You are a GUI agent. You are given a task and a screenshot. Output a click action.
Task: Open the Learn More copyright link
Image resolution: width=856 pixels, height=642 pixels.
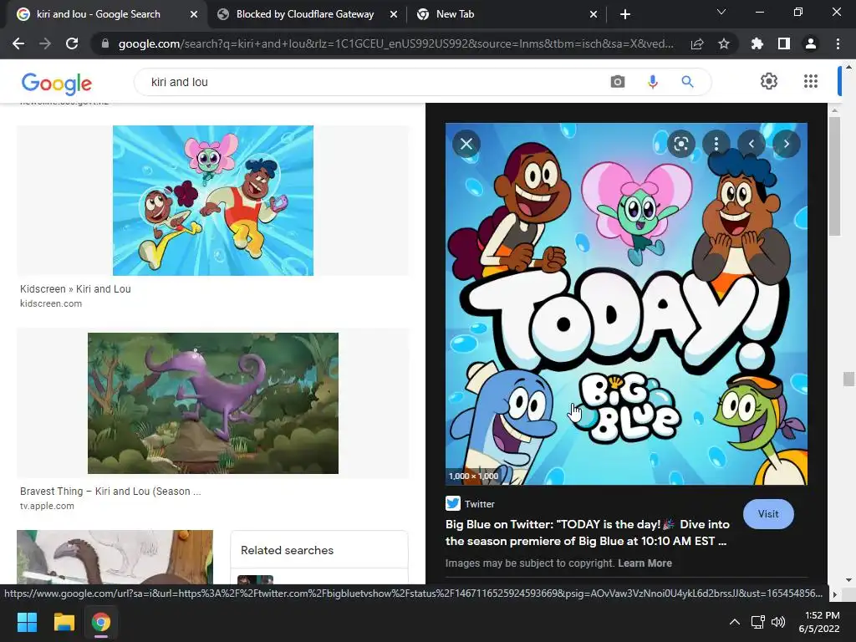click(x=645, y=563)
